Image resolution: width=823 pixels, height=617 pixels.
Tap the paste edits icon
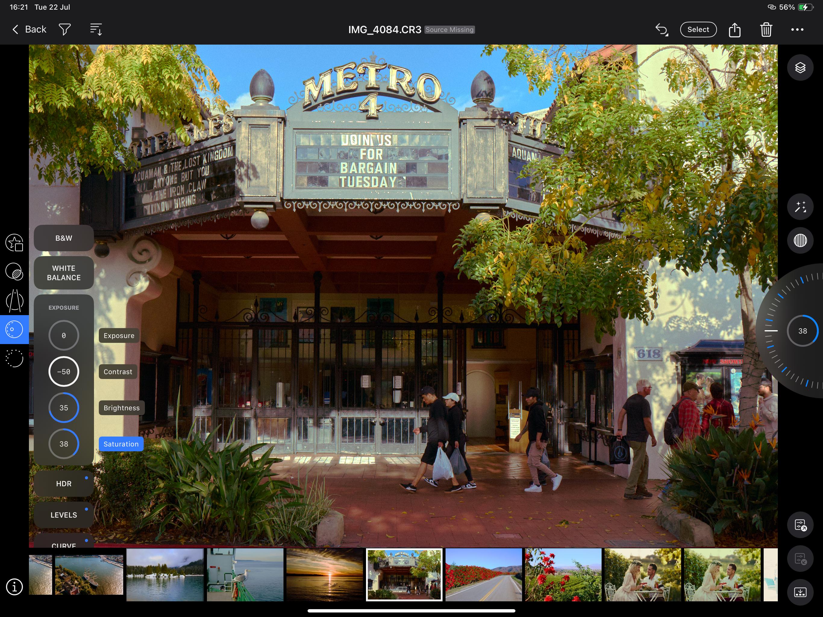[800, 559]
